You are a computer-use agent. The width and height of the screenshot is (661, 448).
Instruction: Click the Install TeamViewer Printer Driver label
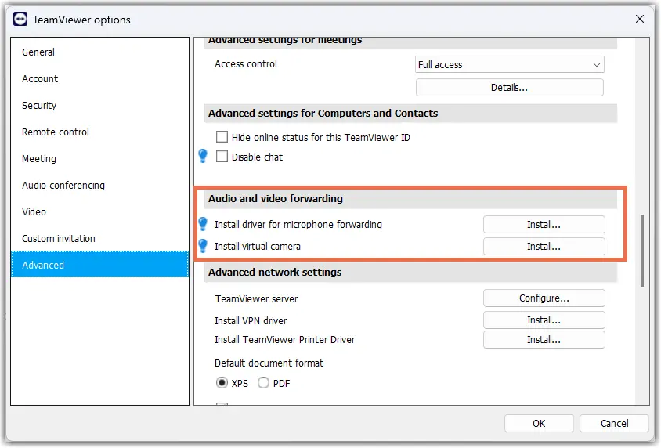284,340
